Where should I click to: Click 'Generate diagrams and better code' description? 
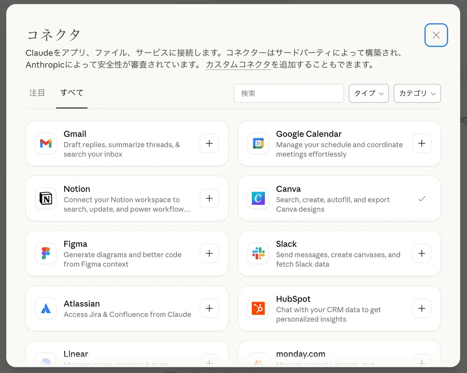(123, 259)
